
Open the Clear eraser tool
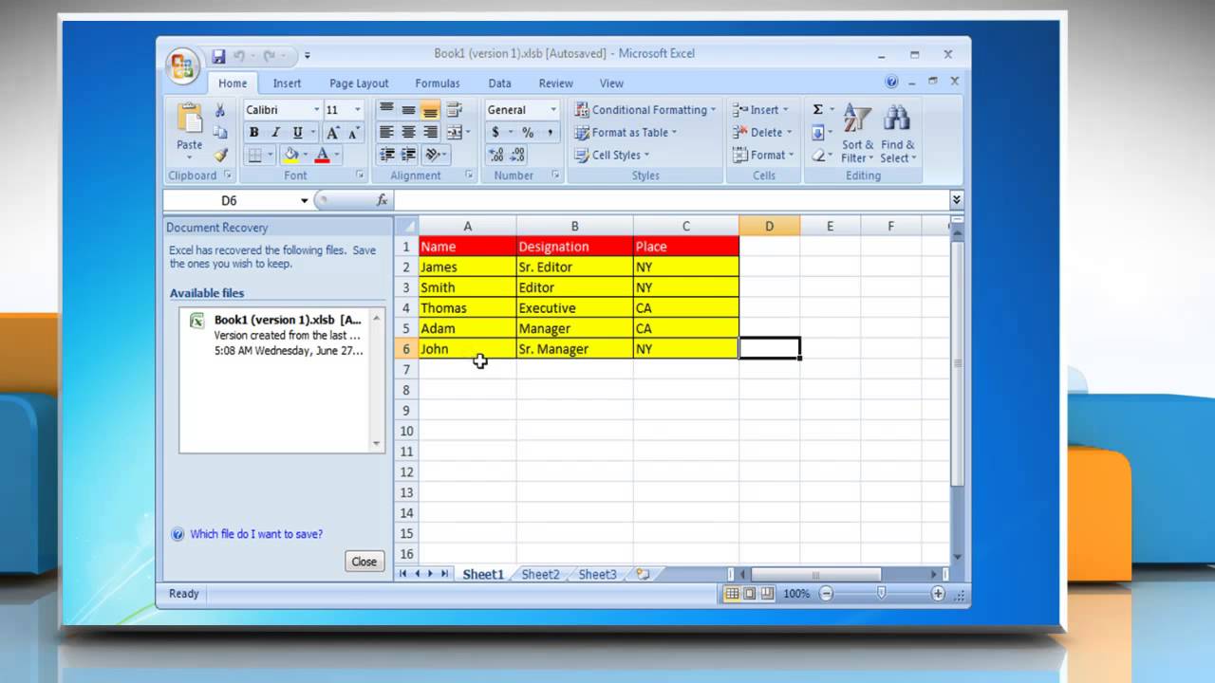pos(817,155)
